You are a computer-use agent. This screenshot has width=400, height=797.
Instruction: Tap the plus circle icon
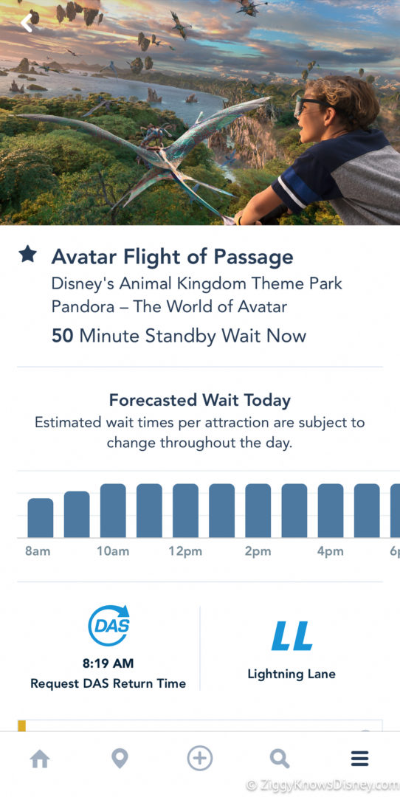click(200, 759)
